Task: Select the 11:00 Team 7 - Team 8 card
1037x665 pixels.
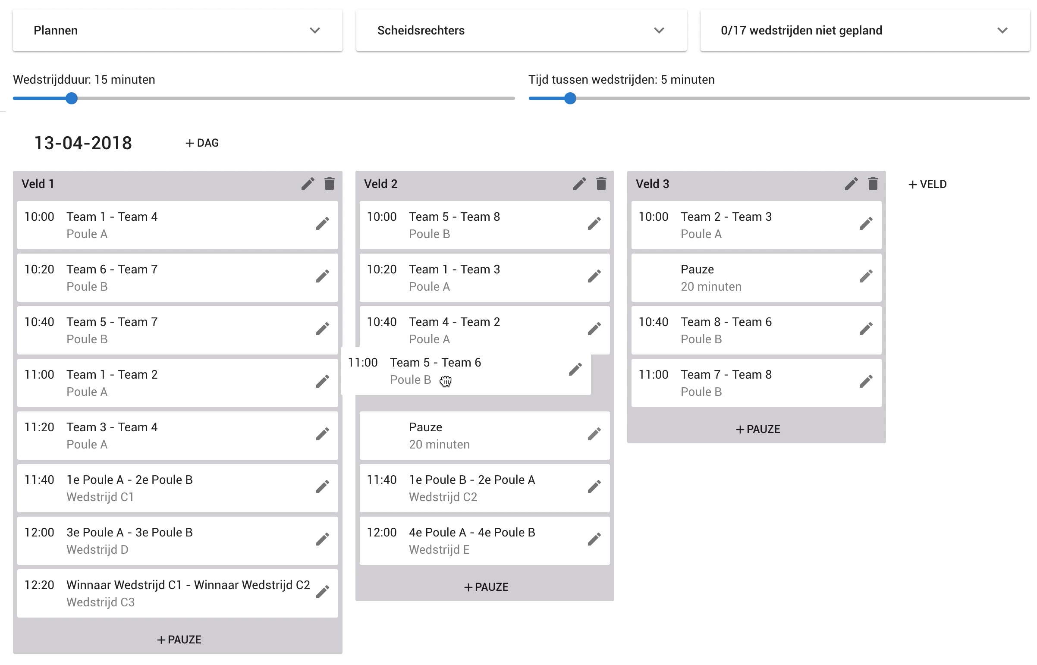Action: tap(756, 383)
